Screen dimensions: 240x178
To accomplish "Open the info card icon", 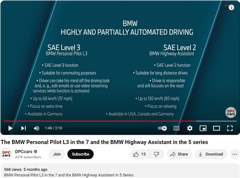I will point(231,7).
